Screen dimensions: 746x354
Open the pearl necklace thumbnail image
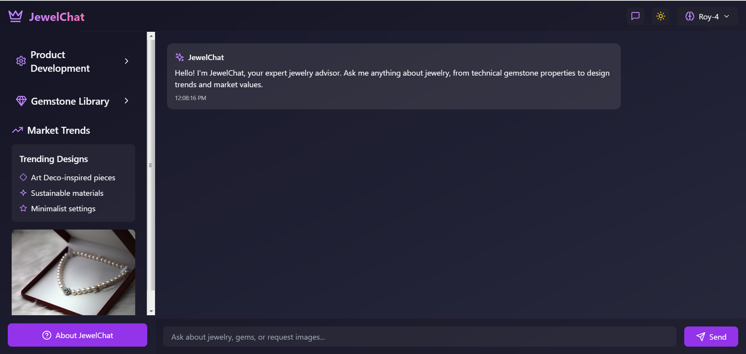coord(73,272)
